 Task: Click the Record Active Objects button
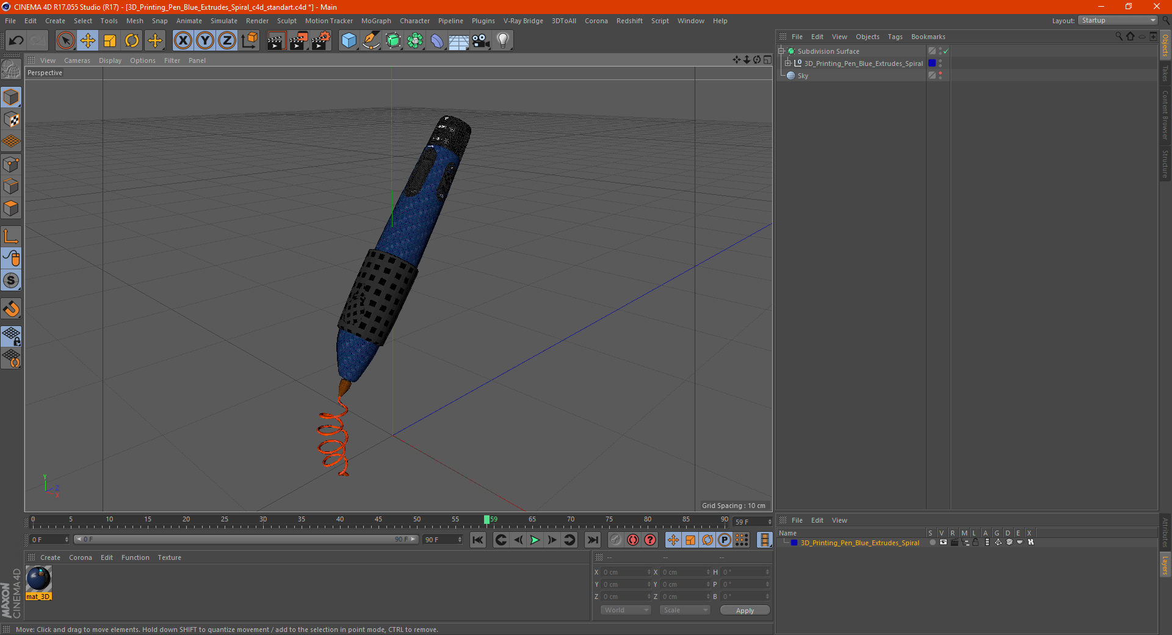[616, 540]
